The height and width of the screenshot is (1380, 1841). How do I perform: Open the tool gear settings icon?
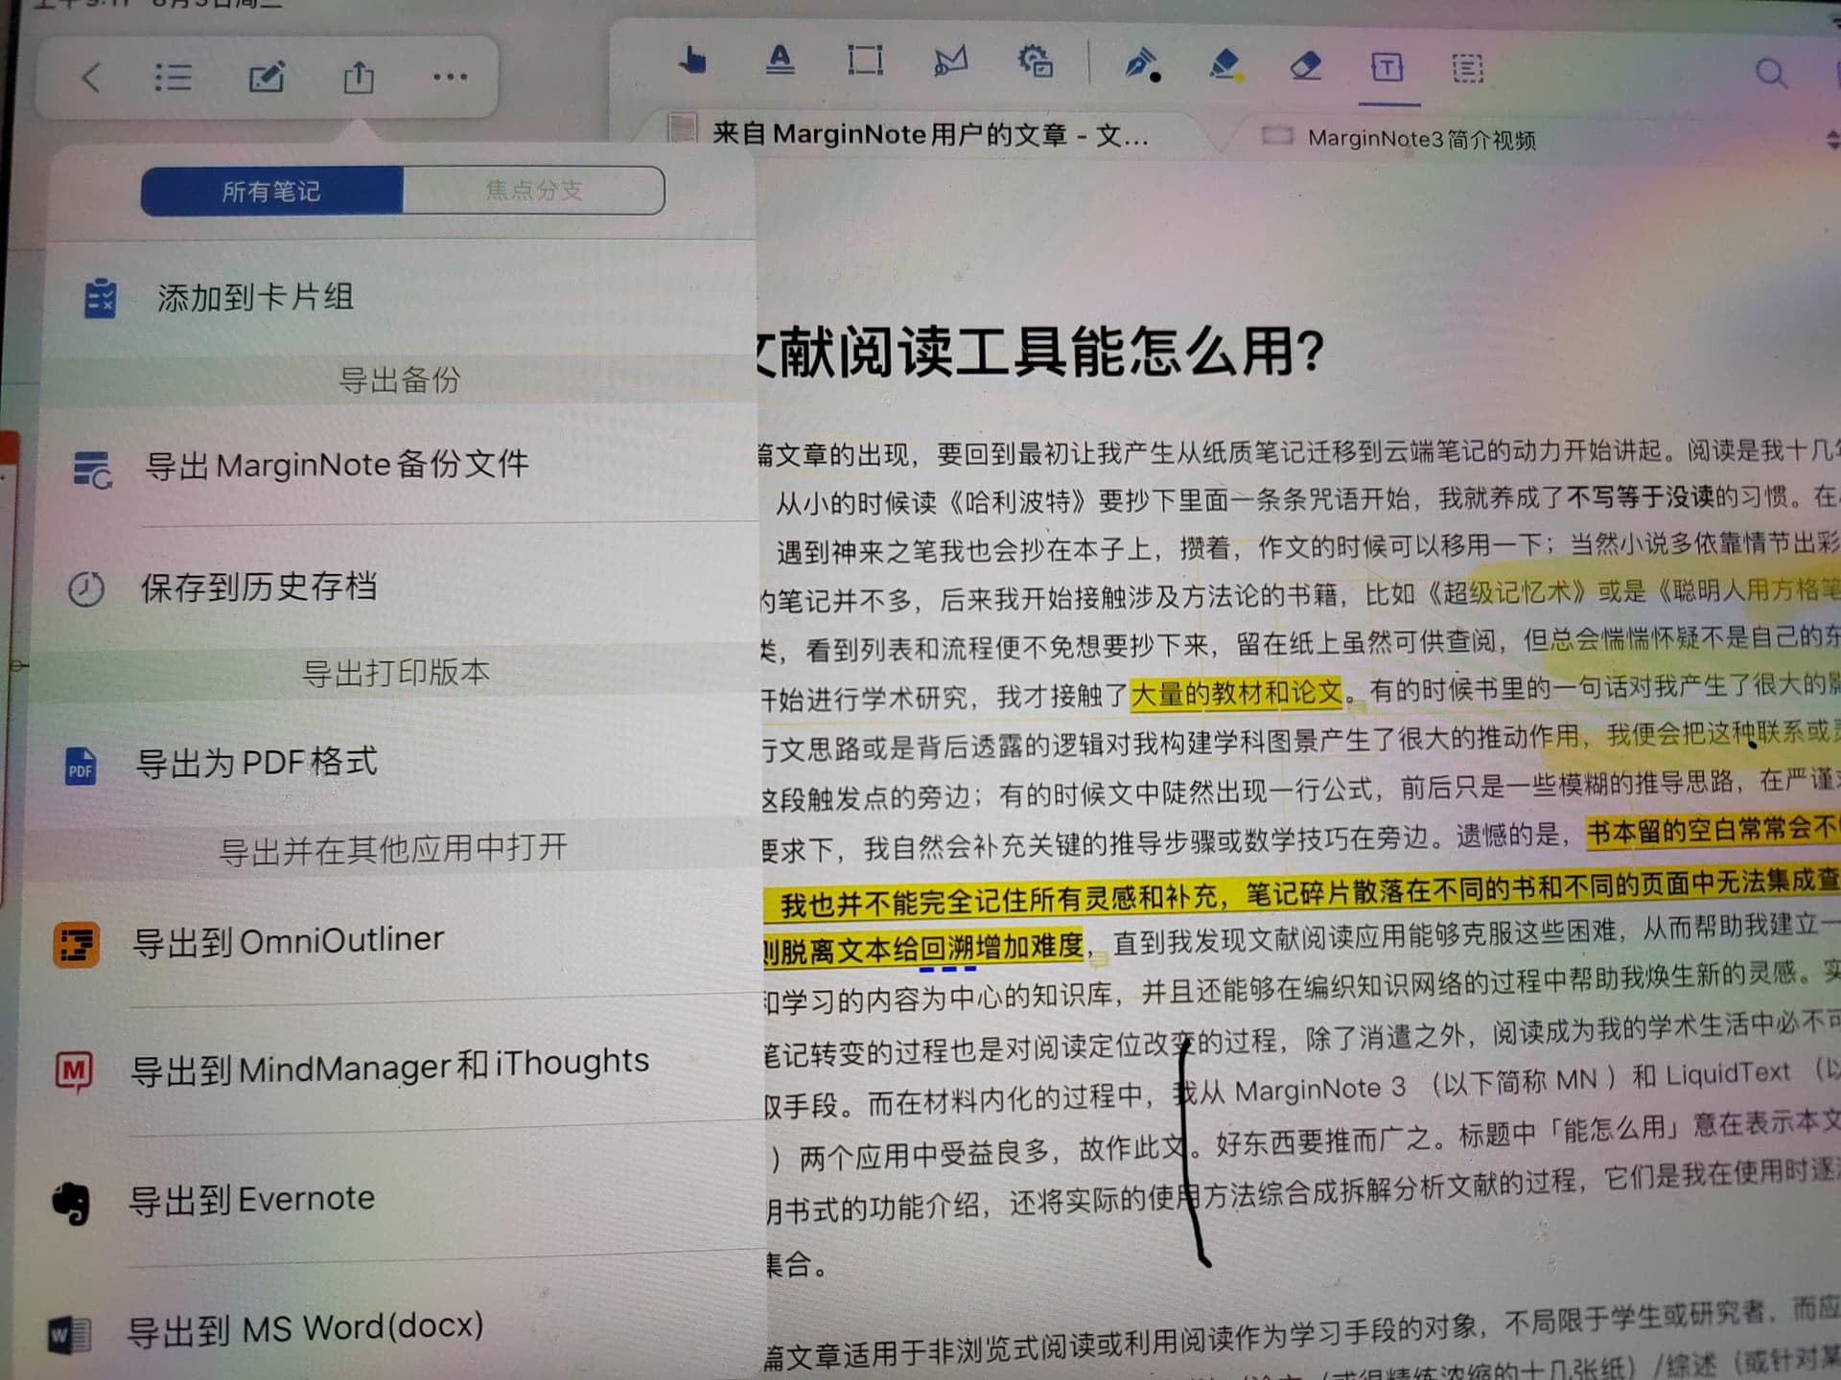1036,62
